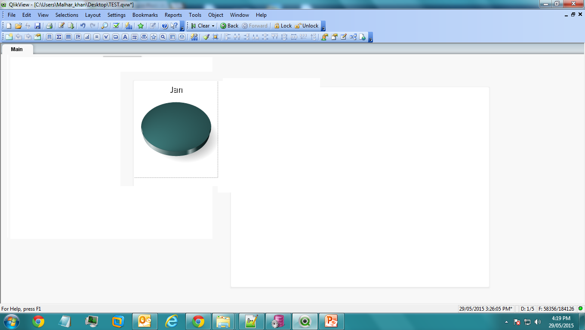Clear all selections with the Clear button
This screenshot has width=585, height=330.
(200, 26)
